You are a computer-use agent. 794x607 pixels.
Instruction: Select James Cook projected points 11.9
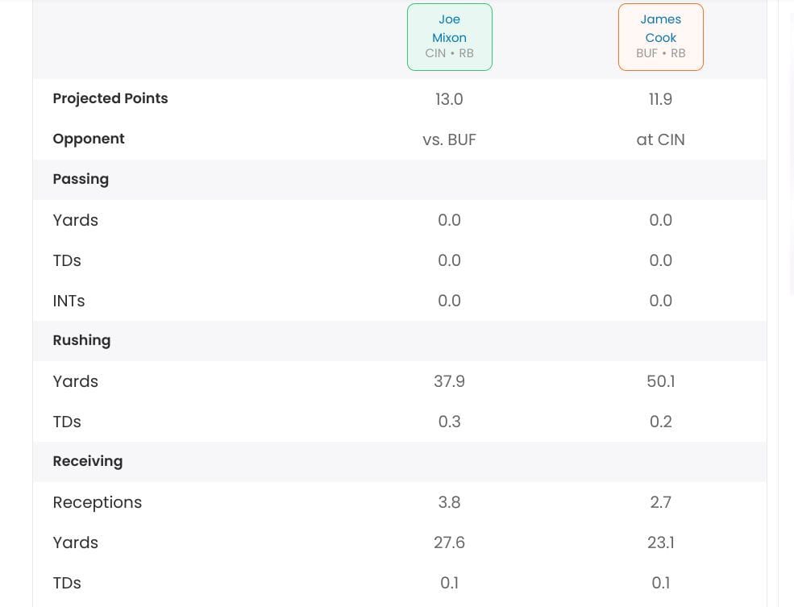[660, 99]
